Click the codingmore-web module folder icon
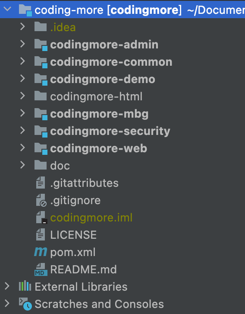Viewport: 245px width, 314px height. click(41, 149)
